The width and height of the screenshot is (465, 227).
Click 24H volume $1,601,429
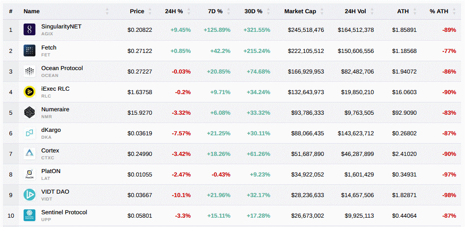click(x=359, y=175)
